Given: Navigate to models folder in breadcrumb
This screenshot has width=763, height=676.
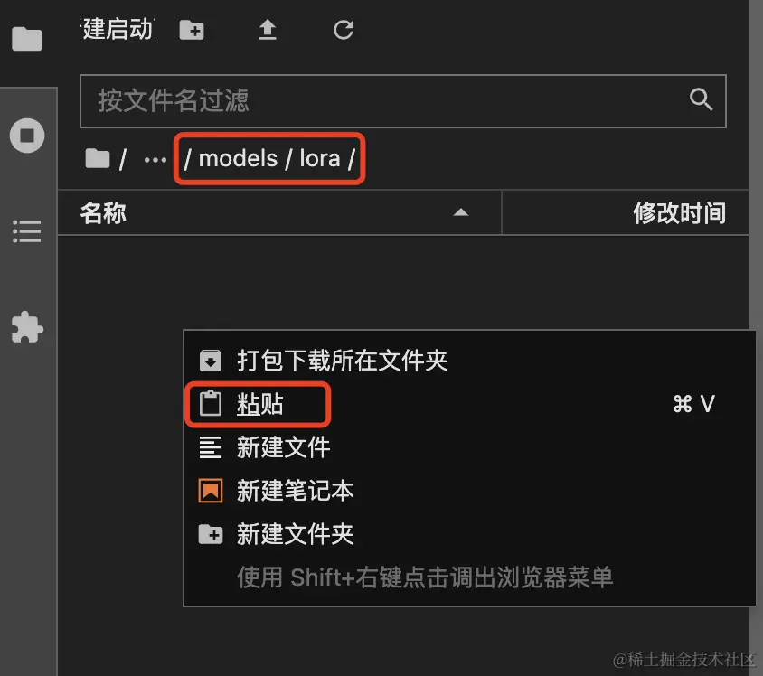Looking at the screenshot, I should pos(238,158).
